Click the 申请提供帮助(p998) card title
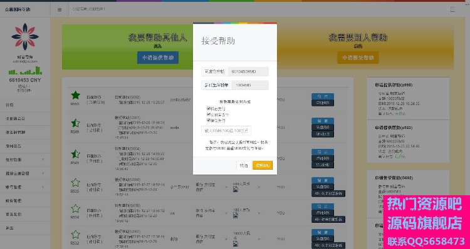Screen dimensions: 470x249 (394, 85)
